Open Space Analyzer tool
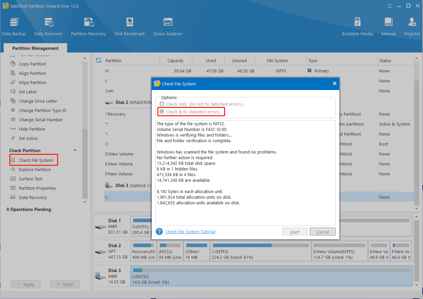 tap(168, 27)
